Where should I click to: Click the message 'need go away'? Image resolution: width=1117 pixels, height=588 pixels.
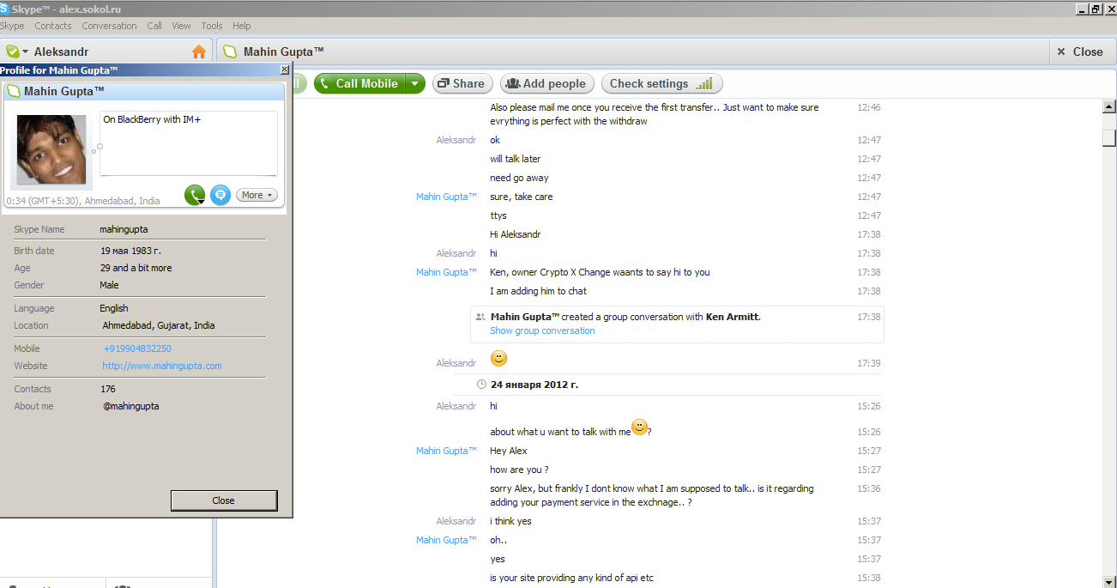(519, 178)
